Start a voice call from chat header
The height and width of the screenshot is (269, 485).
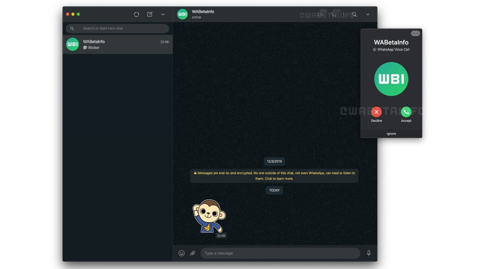coord(333,15)
